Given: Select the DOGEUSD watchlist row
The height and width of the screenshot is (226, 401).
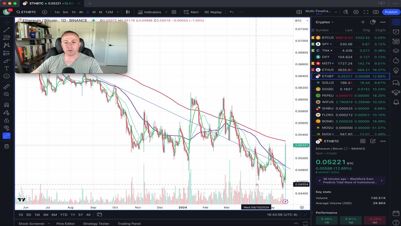Looking at the screenshot, I should click(x=350, y=89).
